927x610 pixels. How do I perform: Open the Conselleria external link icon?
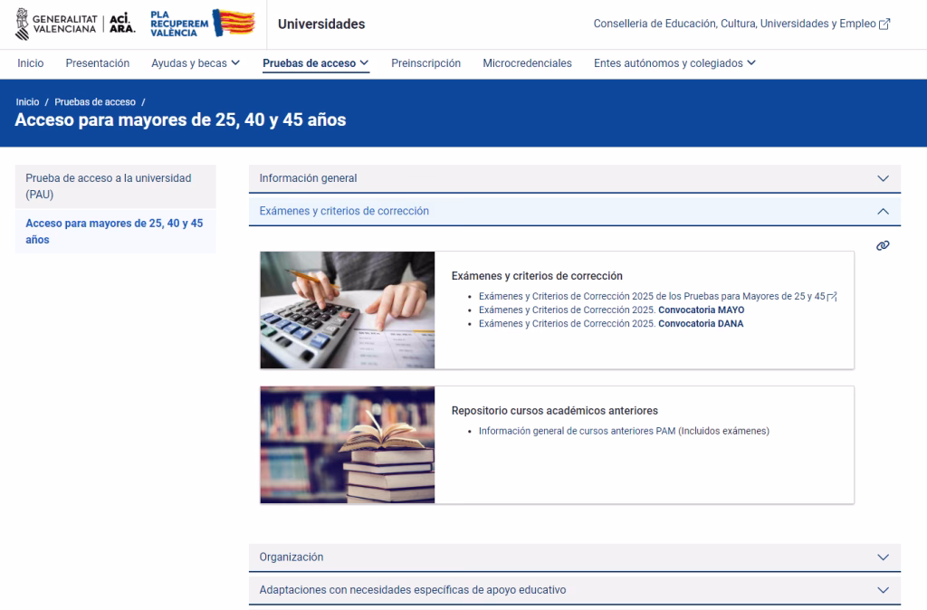click(884, 23)
